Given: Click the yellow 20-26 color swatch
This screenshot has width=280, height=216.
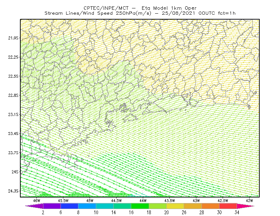Looking at the screenshot, I should click(175, 206).
